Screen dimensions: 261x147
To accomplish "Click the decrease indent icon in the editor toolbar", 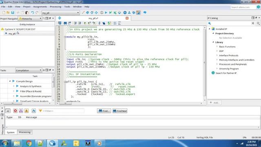I will click(x=80, y=23).
